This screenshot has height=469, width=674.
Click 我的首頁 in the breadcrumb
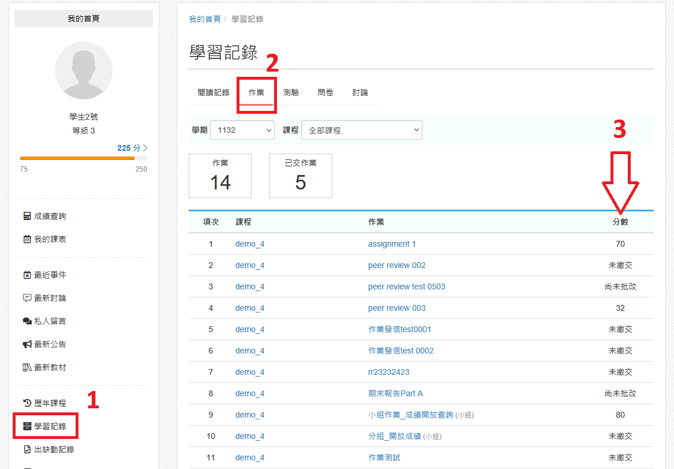[205, 19]
